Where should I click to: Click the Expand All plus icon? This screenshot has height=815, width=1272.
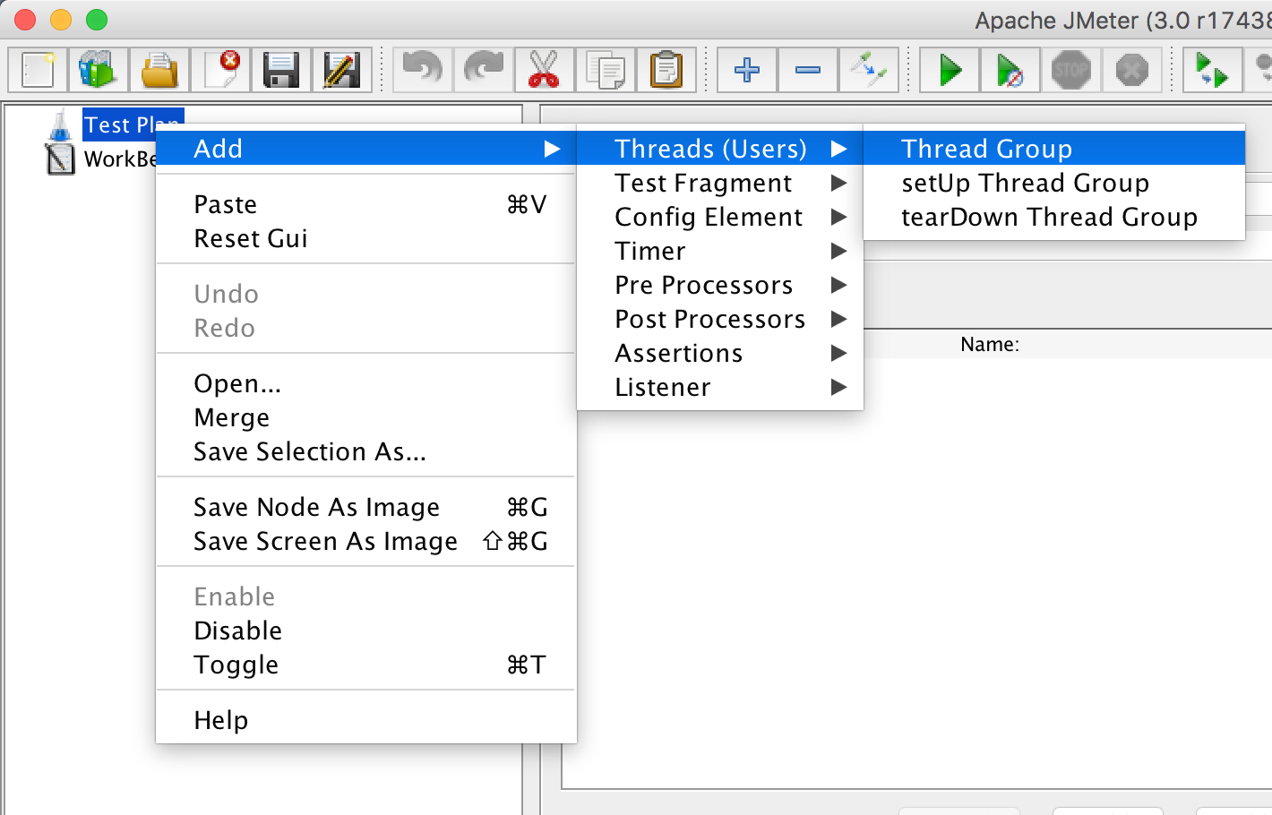747,70
